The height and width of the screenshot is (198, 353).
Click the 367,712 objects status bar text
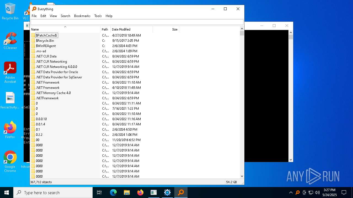pos(41,182)
